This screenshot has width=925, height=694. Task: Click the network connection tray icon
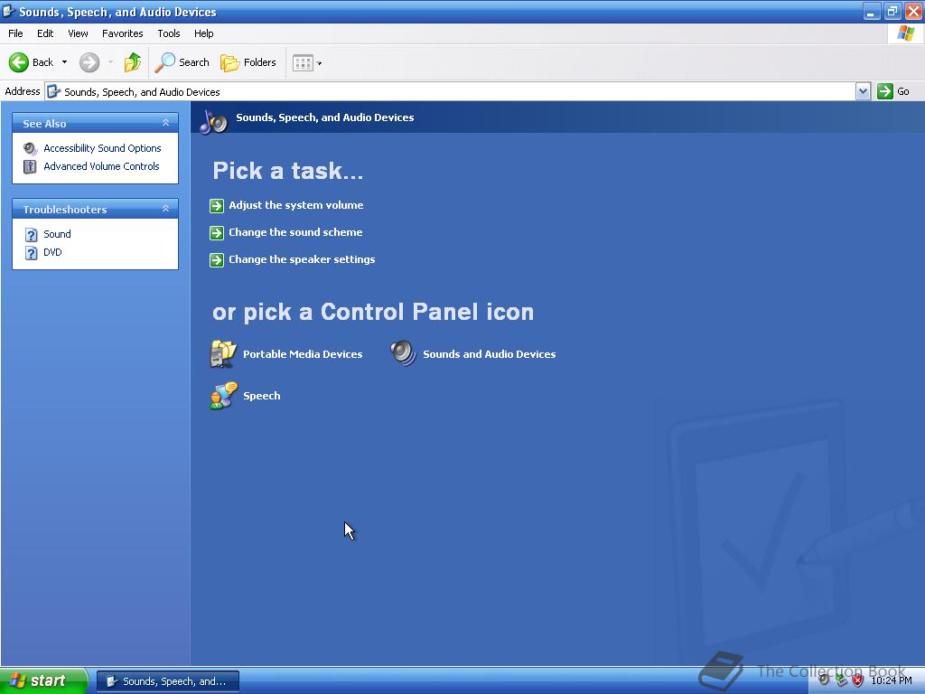click(x=841, y=681)
